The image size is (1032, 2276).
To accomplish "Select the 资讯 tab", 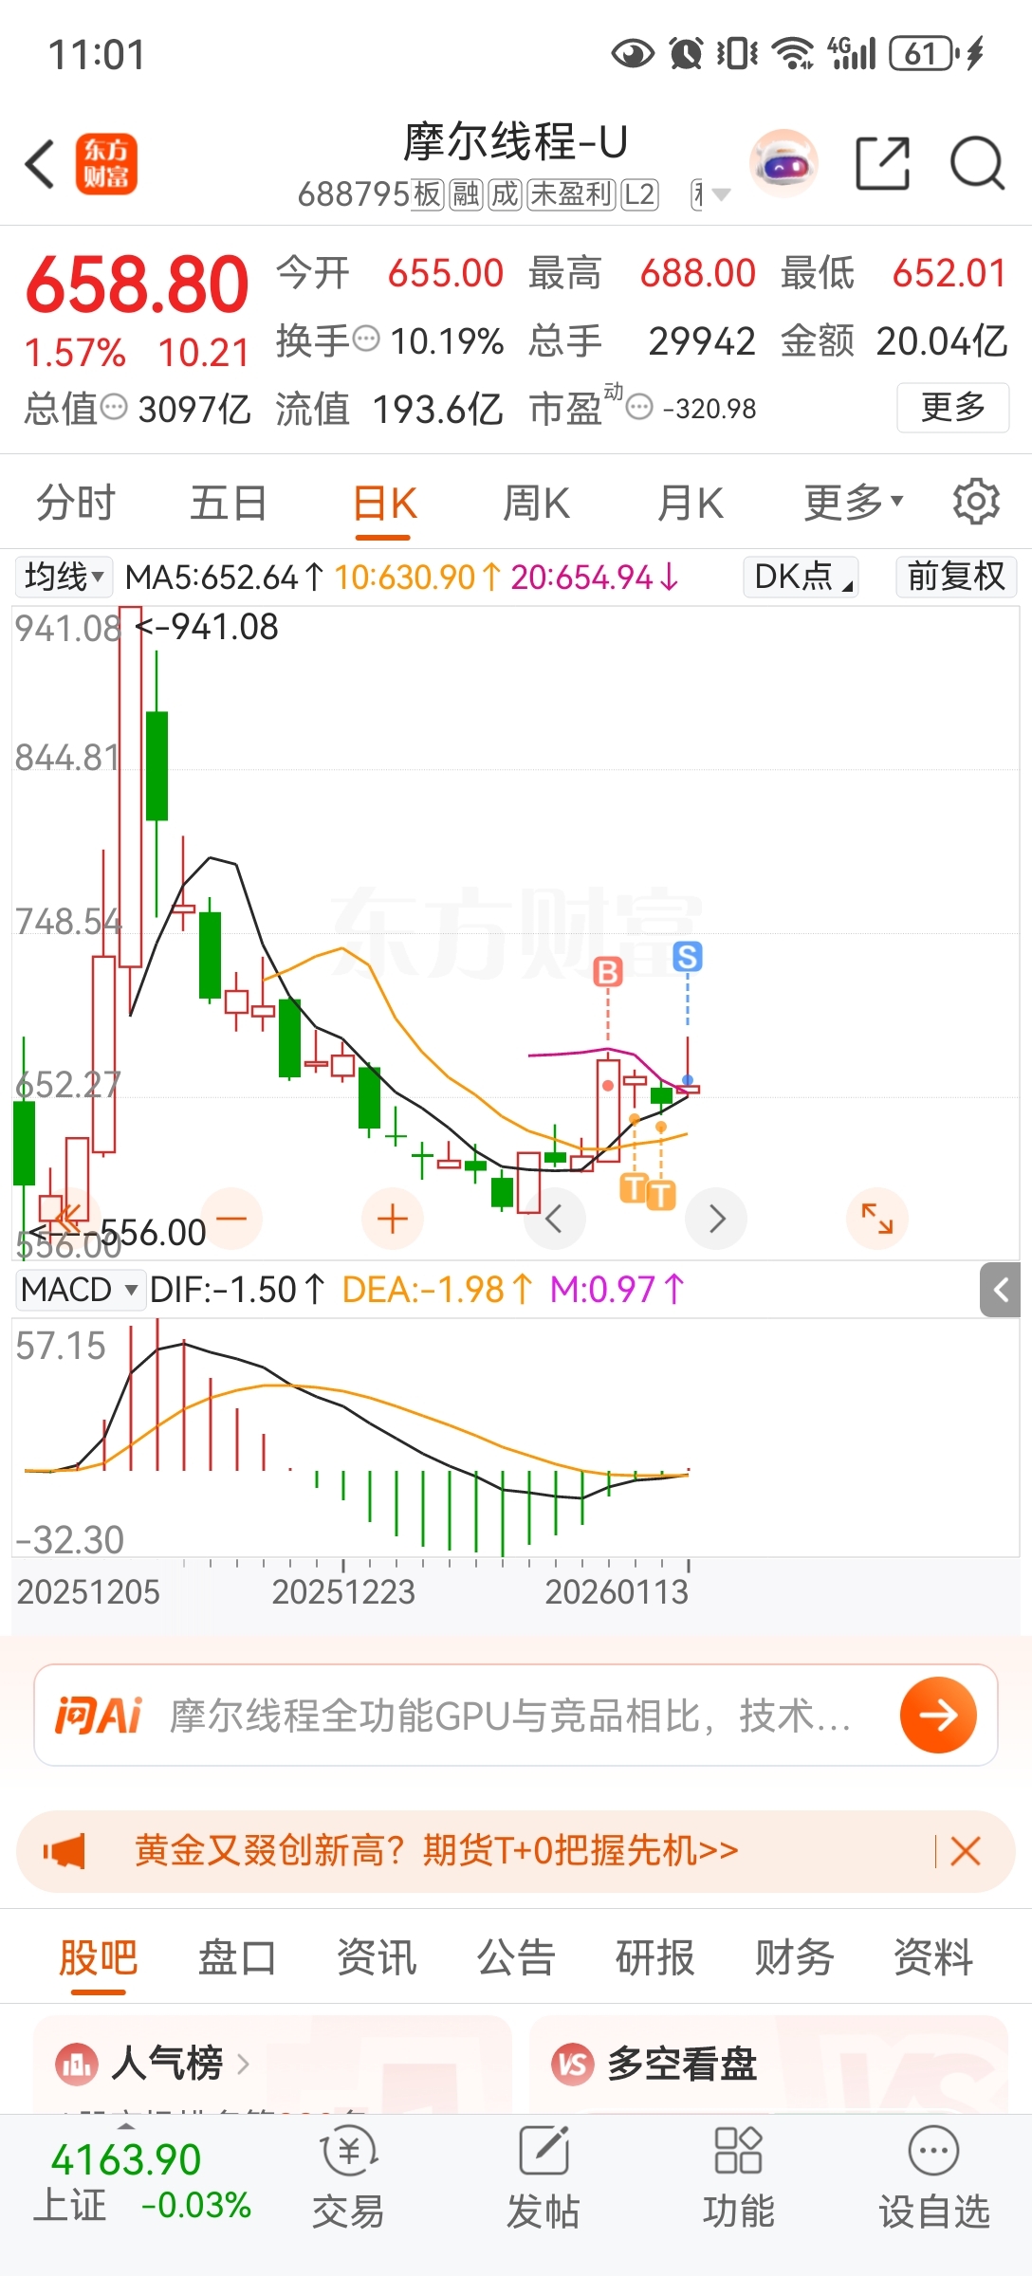I will click(377, 1957).
